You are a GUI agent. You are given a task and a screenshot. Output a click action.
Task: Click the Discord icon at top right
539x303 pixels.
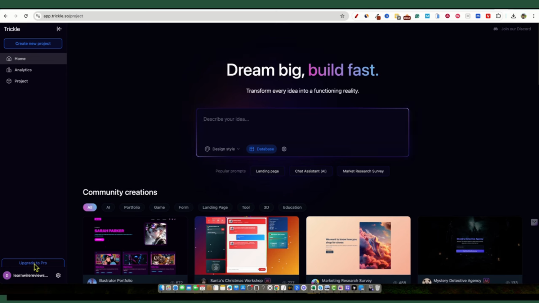495,29
